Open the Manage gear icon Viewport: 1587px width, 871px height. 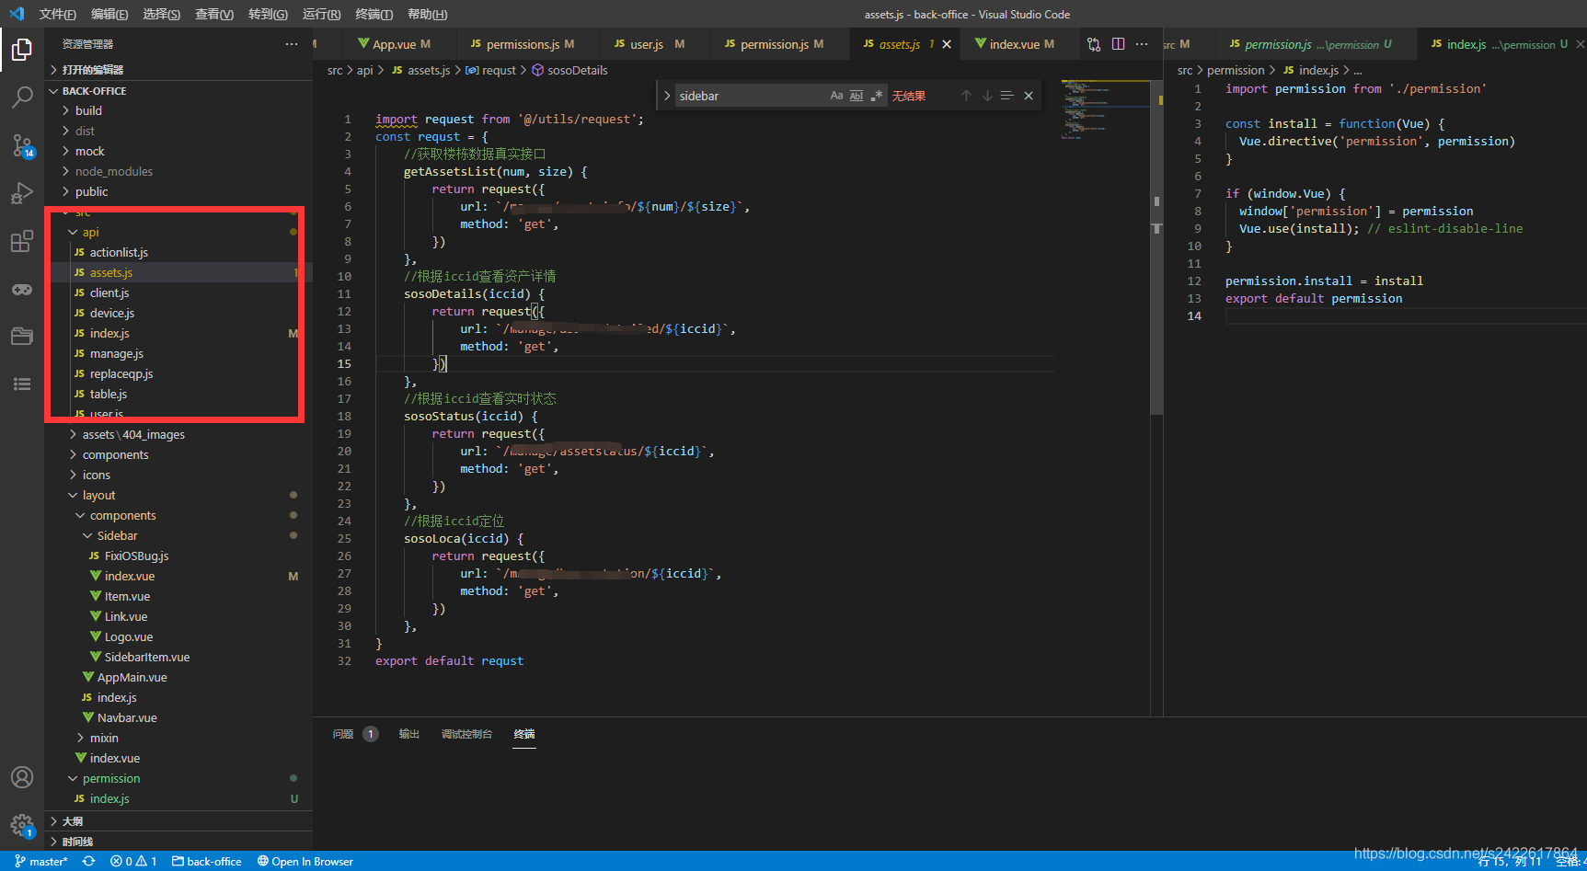[x=22, y=825]
